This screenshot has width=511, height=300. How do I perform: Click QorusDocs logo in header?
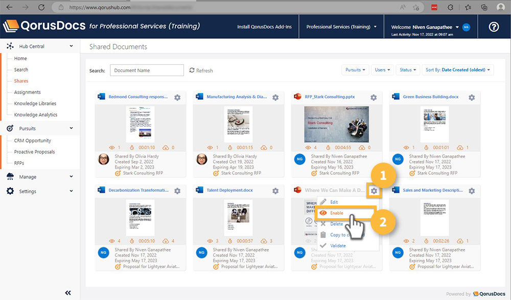tap(44, 26)
